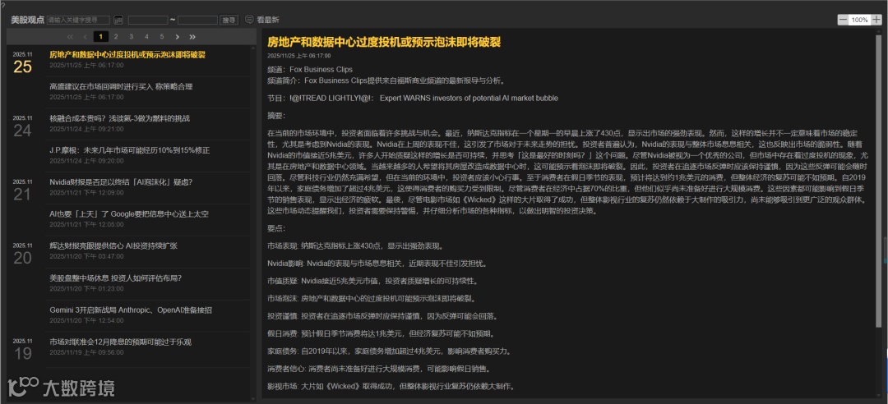888x404 pixels.
Task: Click the 市场表现 key point line
Action: pos(354,246)
